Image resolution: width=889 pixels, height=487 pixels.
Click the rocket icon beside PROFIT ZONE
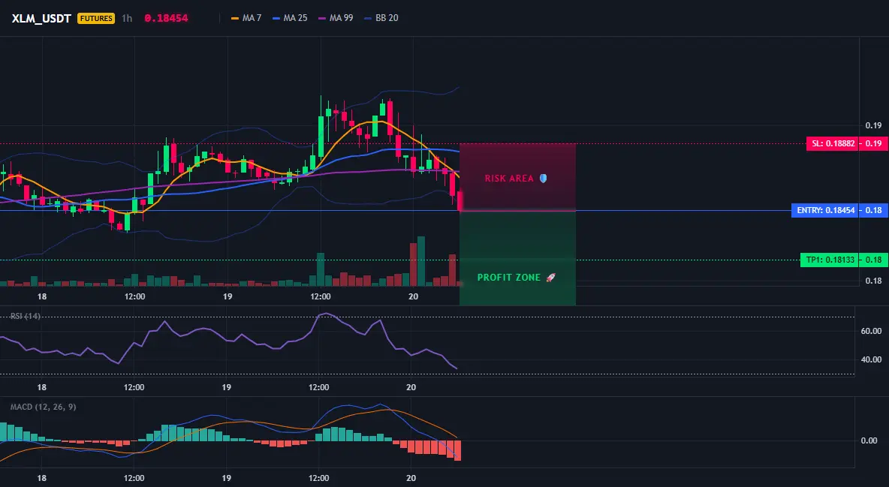(x=550, y=277)
